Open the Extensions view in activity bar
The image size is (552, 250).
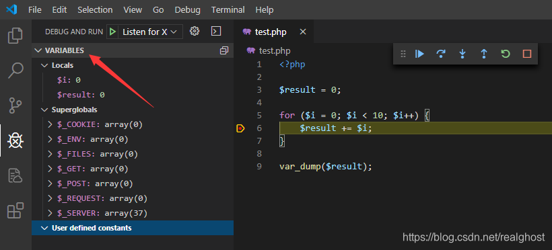15,210
